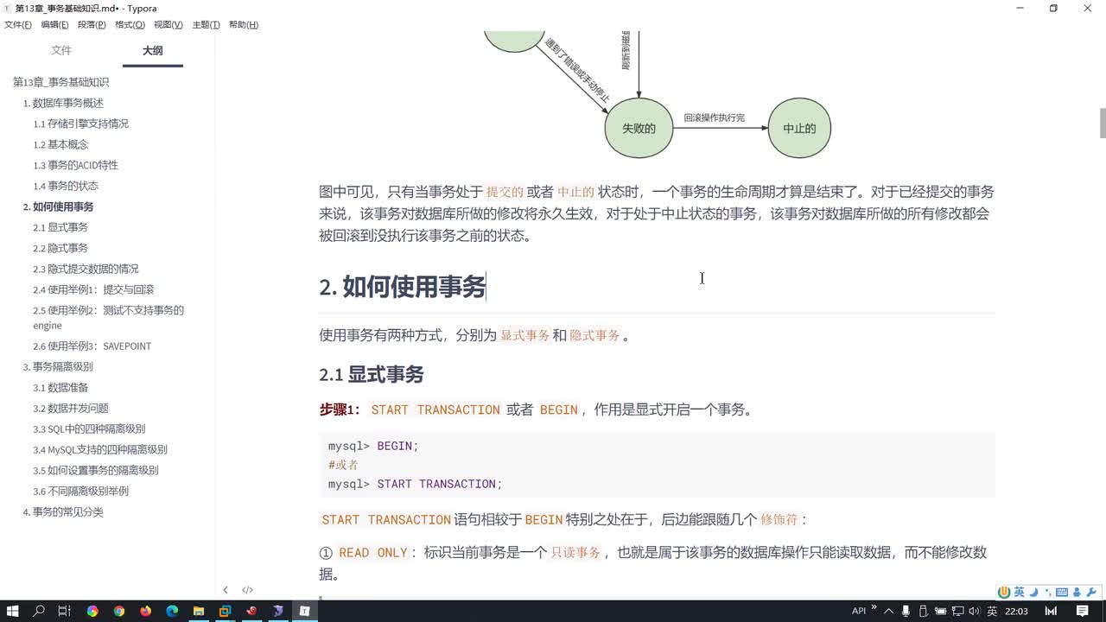Go to outline item 1.3 事务的ACID特性
This screenshot has width=1106, height=622.
tap(76, 165)
